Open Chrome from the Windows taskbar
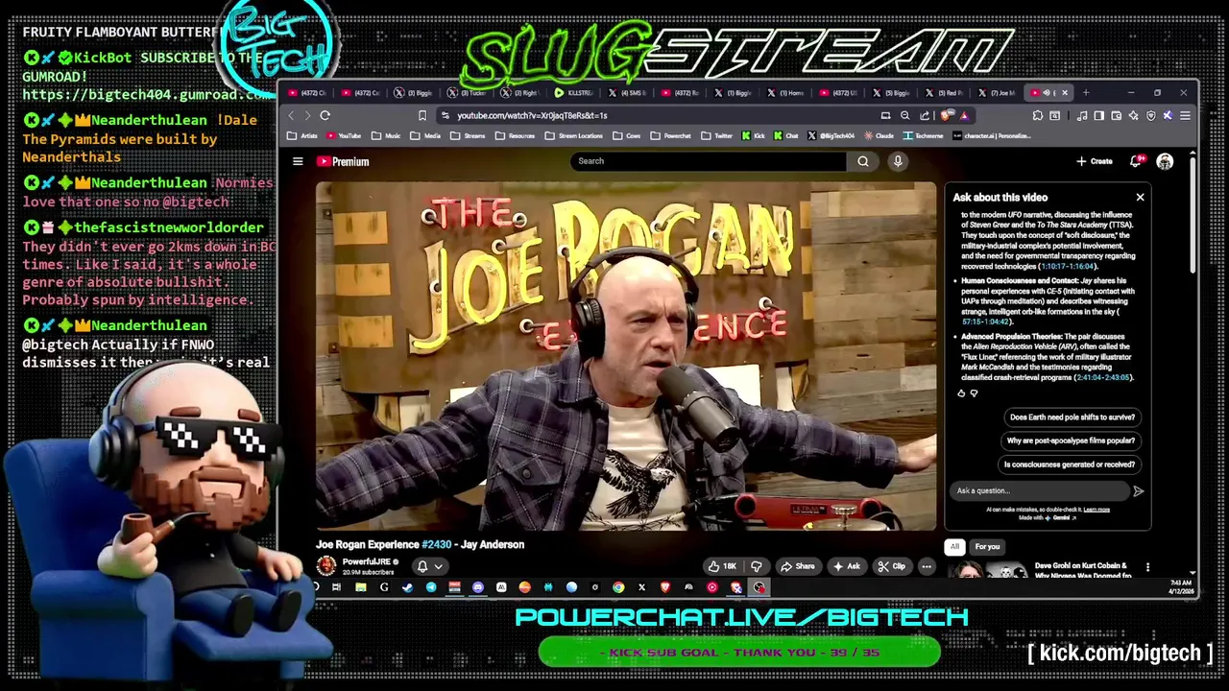This screenshot has width=1229, height=691. coord(618,587)
